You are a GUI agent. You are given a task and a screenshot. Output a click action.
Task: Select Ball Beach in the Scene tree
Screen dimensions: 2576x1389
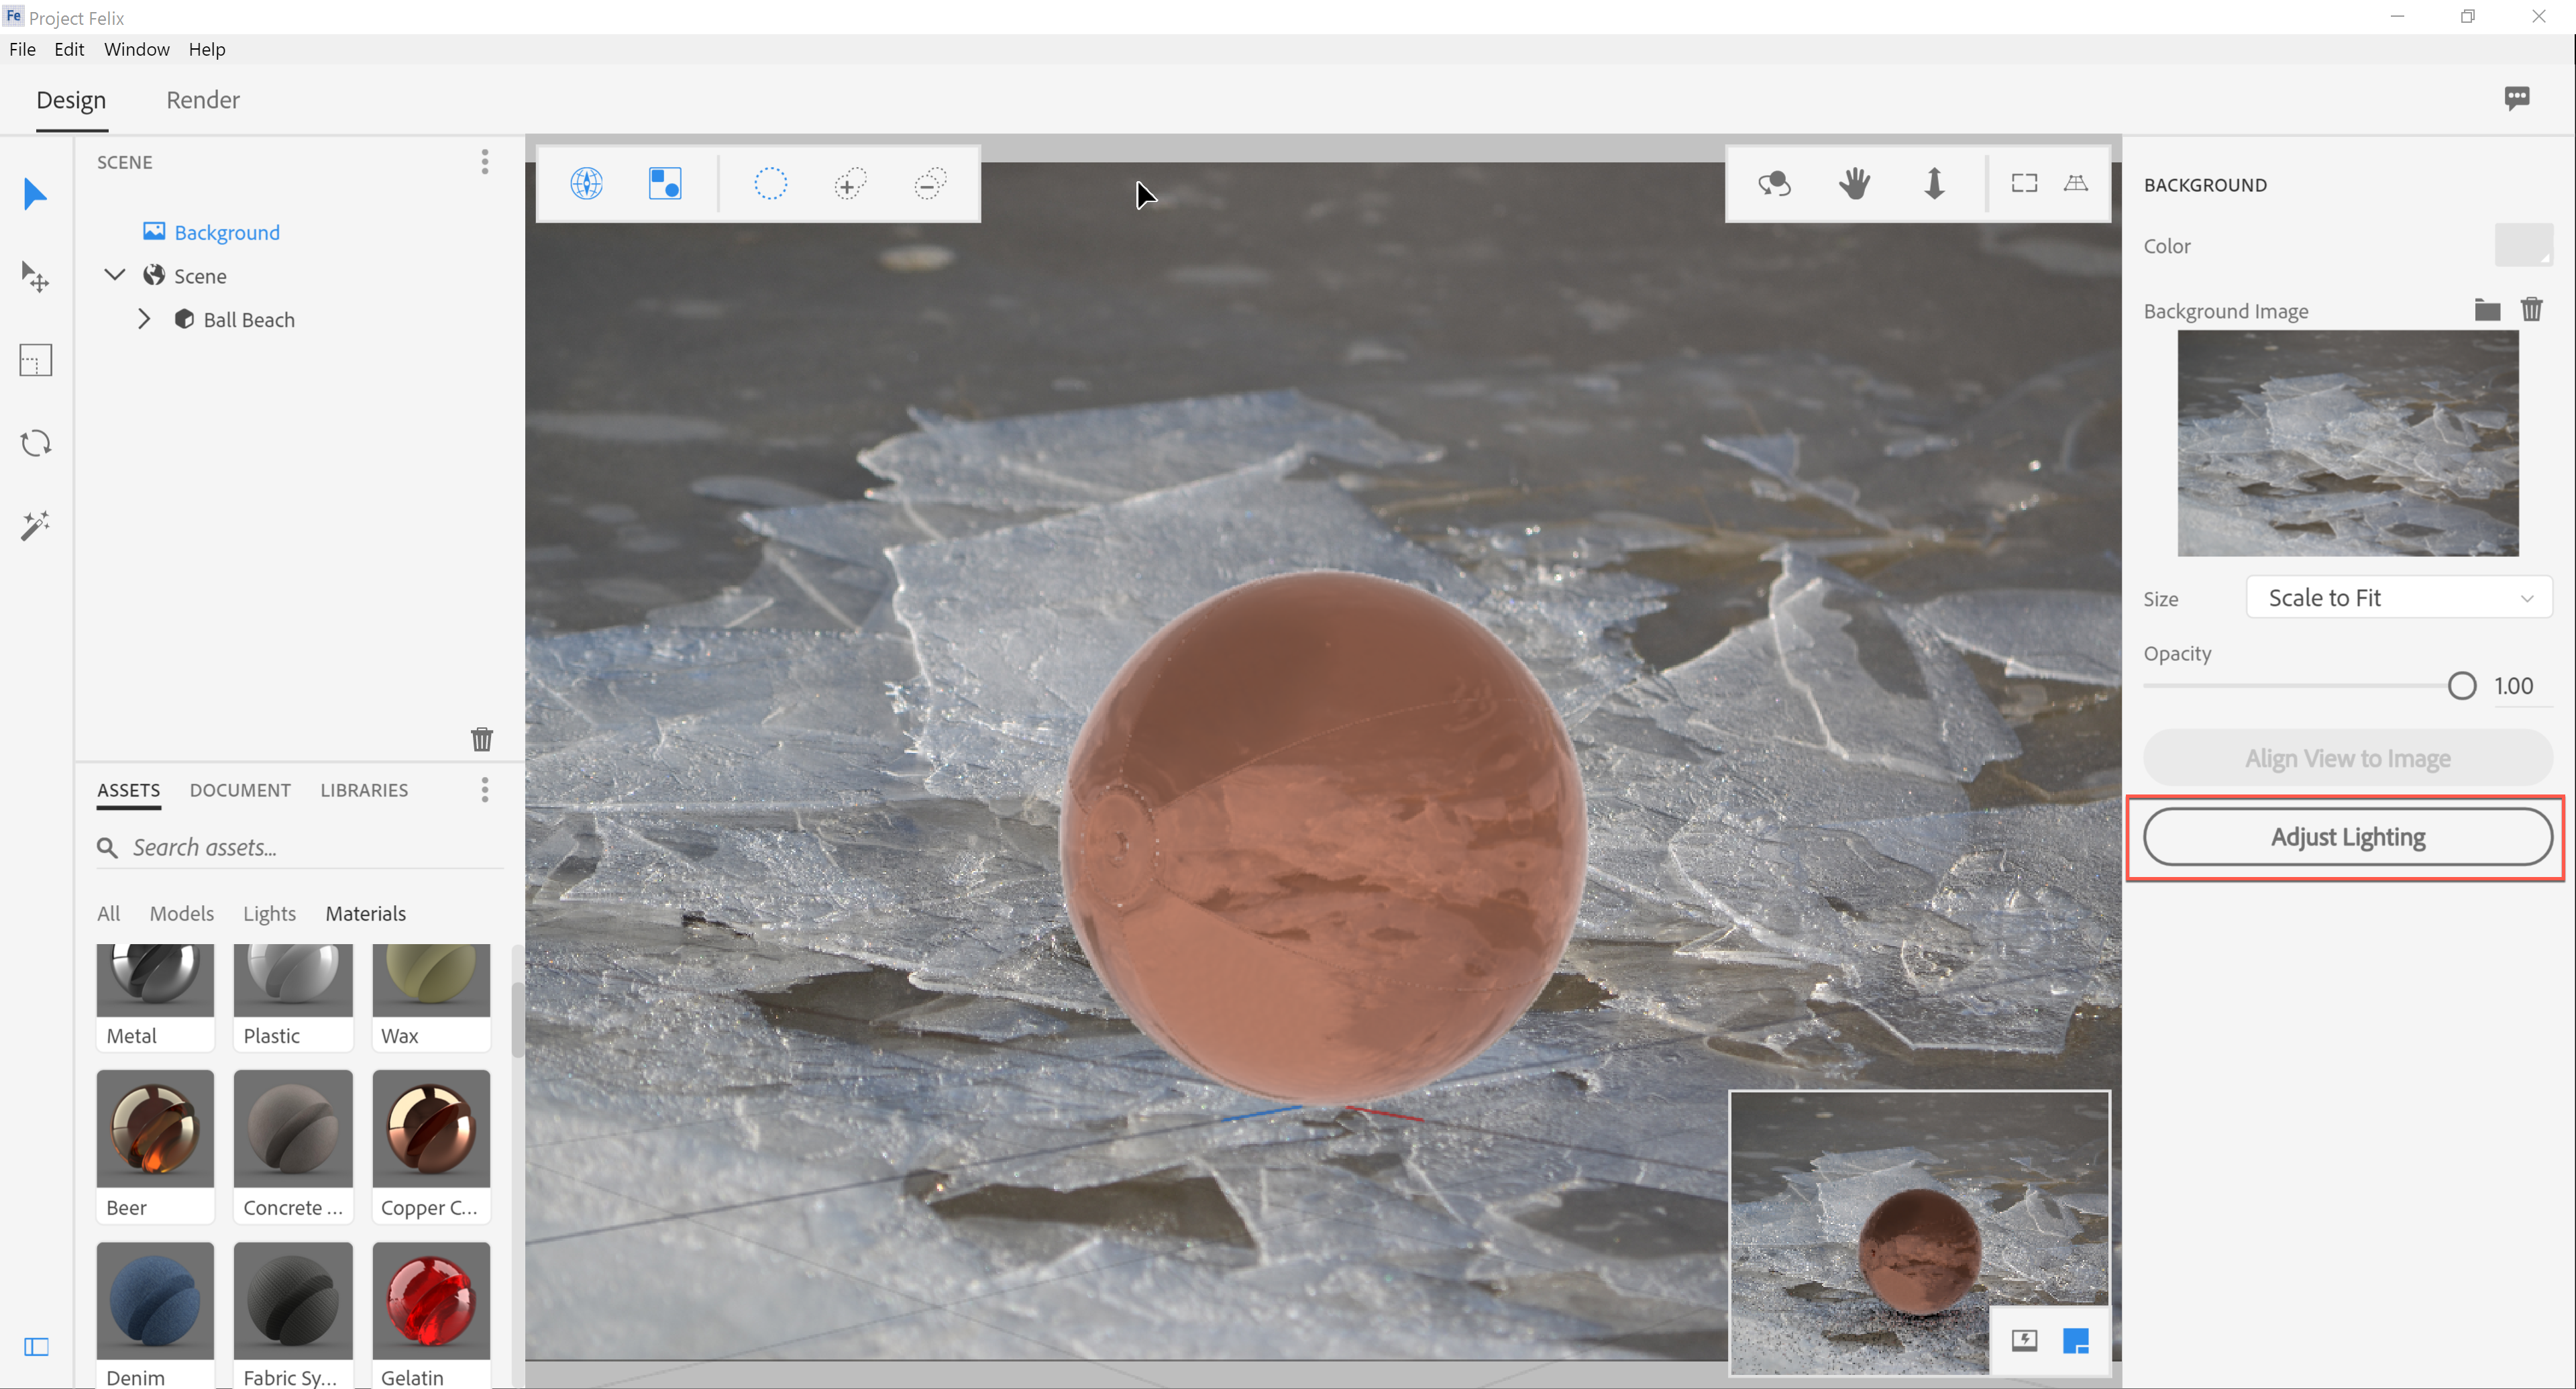pos(249,320)
